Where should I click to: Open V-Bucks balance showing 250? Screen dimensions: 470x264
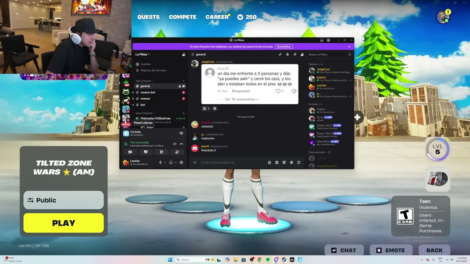coord(247,17)
